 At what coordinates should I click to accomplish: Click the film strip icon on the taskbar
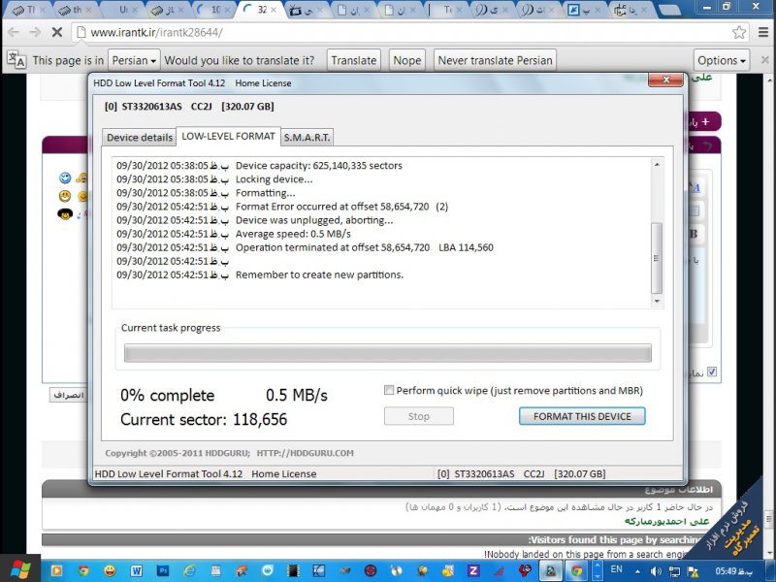tap(294, 571)
